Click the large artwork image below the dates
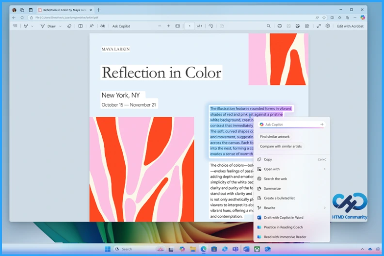 click(142, 169)
